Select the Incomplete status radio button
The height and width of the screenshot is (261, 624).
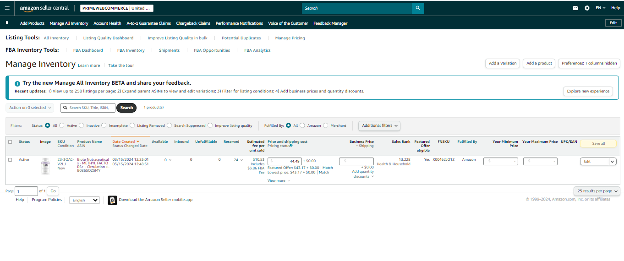[104, 125]
